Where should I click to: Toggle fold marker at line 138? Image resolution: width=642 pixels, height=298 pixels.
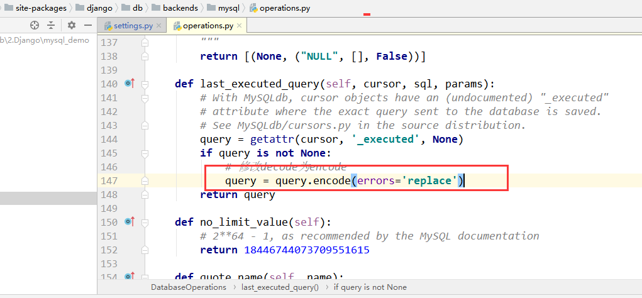tap(145, 57)
